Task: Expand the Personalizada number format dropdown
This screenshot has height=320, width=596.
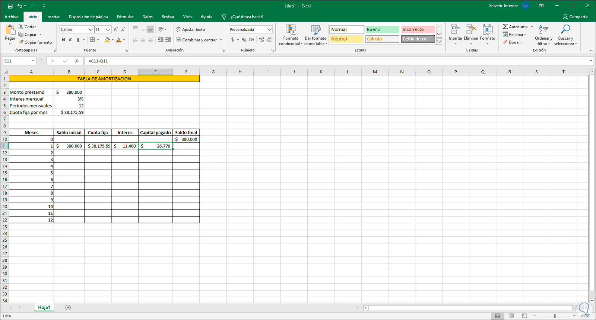Action: tap(269, 29)
